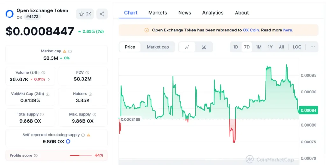Follow the OX Coin link
Image resolution: width=326 pixels, height=165 pixels.
pyautogui.click(x=251, y=30)
